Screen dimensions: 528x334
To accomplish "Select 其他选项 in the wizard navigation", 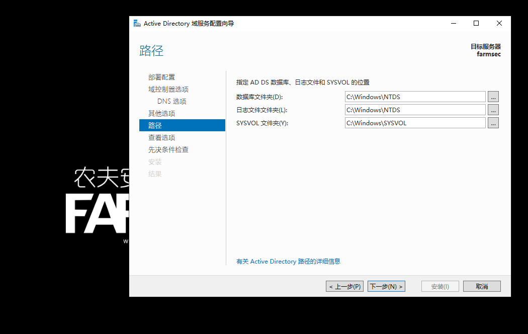I will point(161,113).
